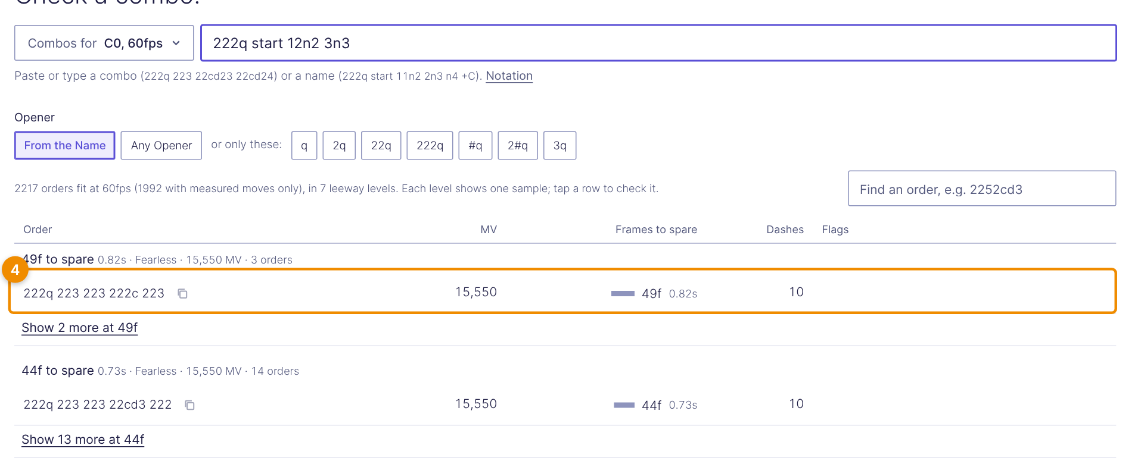
Task: Select the From the Name opener option
Action: coord(65,146)
